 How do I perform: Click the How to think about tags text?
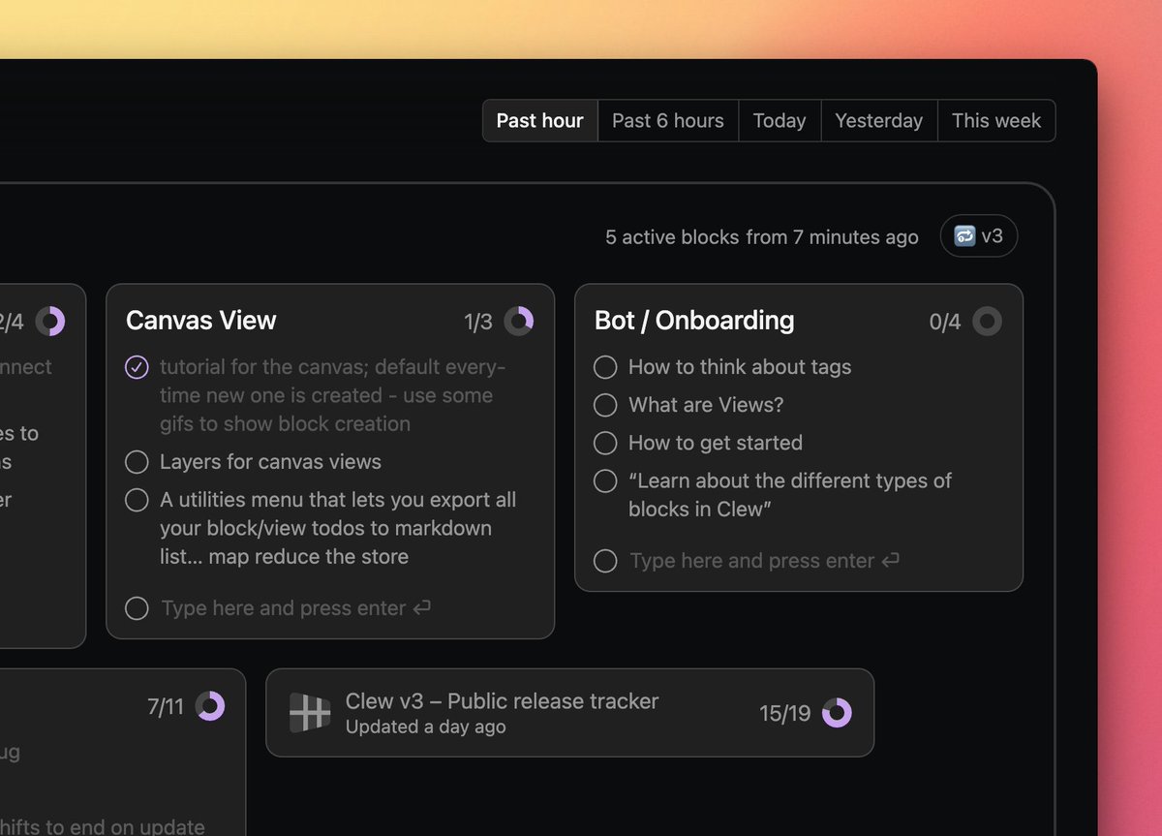click(x=740, y=367)
